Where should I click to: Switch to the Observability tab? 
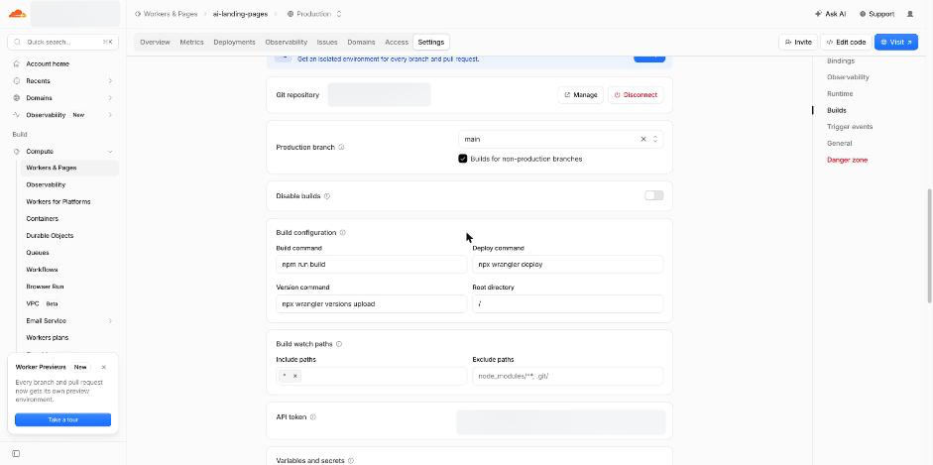pyautogui.click(x=287, y=43)
